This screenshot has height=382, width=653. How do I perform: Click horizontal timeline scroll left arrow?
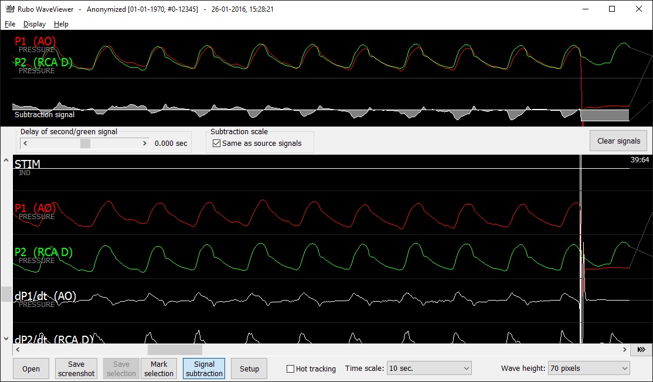tap(18, 350)
